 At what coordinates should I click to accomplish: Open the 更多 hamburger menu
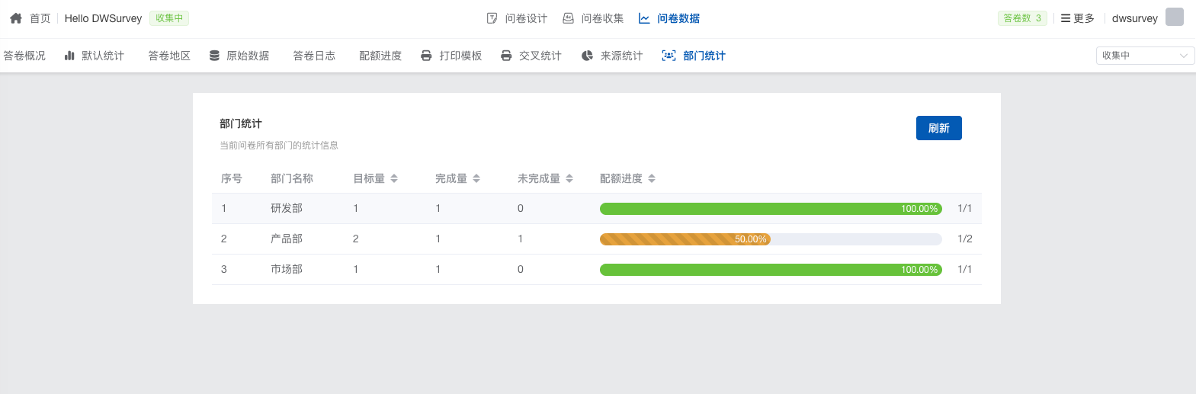coord(1066,18)
